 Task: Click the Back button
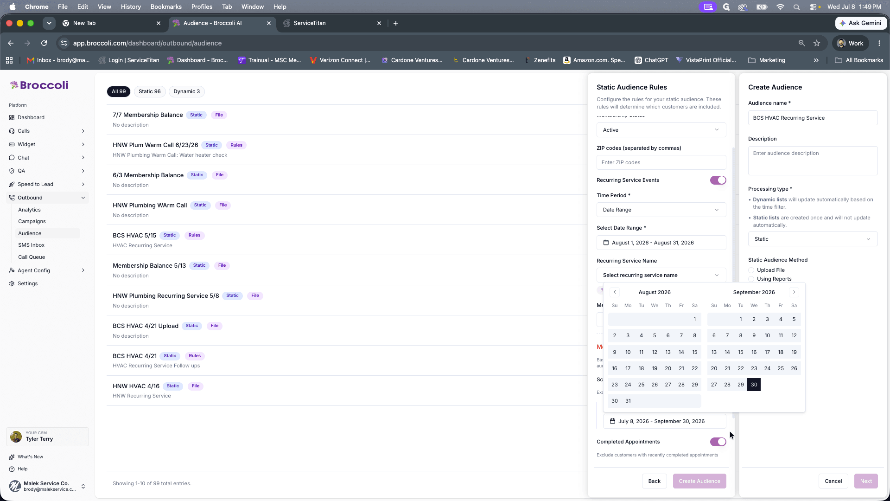pyautogui.click(x=655, y=481)
